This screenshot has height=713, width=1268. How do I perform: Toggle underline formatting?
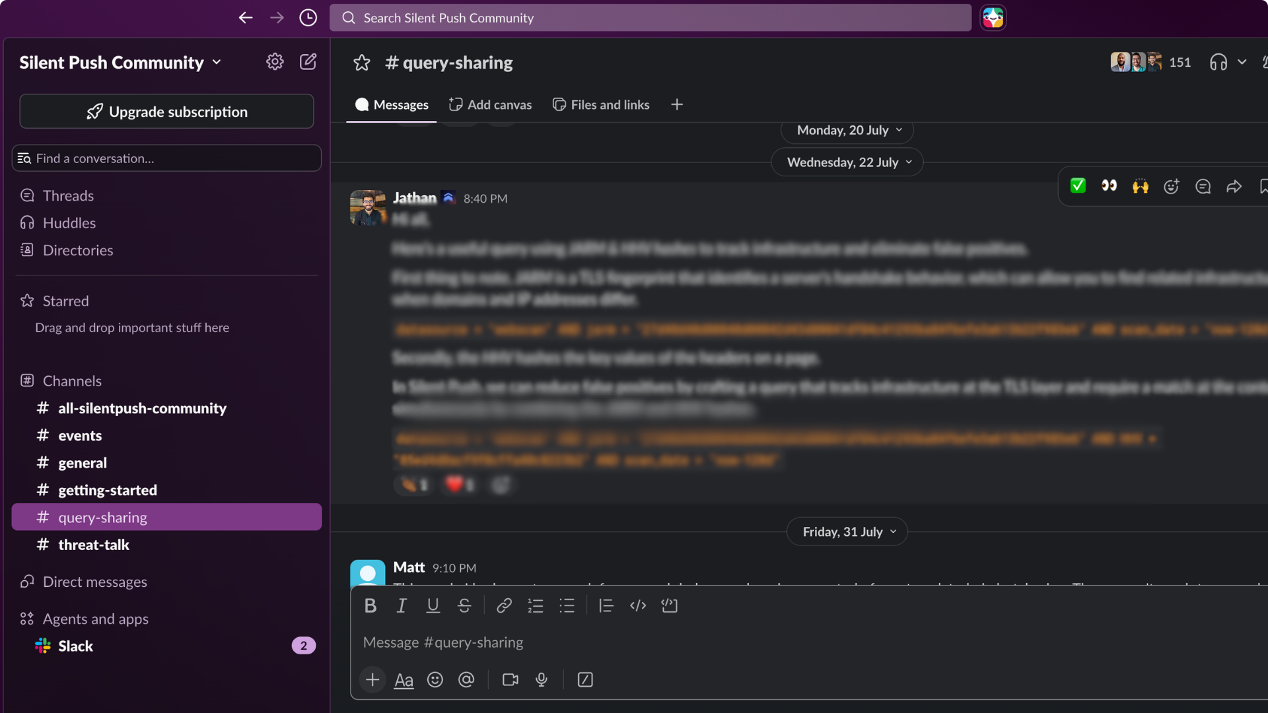coord(433,605)
